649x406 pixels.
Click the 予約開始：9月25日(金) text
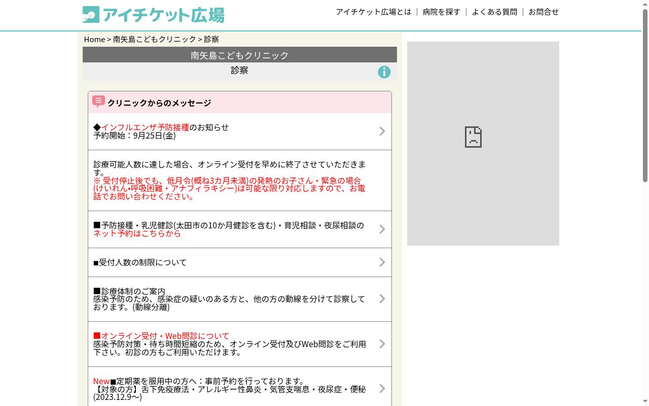point(134,136)
